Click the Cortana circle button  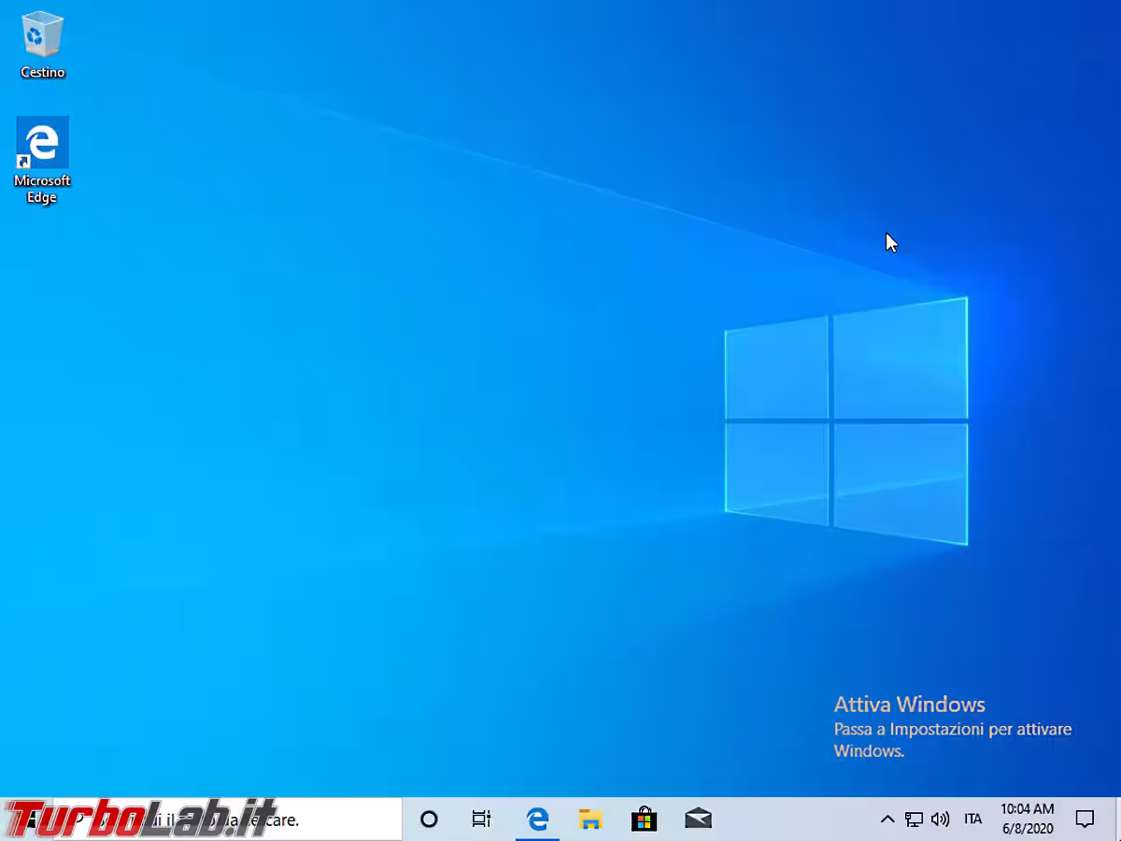[x=429, y=820]
